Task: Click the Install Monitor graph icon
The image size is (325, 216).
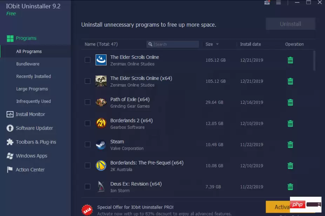Action: click(x=10, y=114)
